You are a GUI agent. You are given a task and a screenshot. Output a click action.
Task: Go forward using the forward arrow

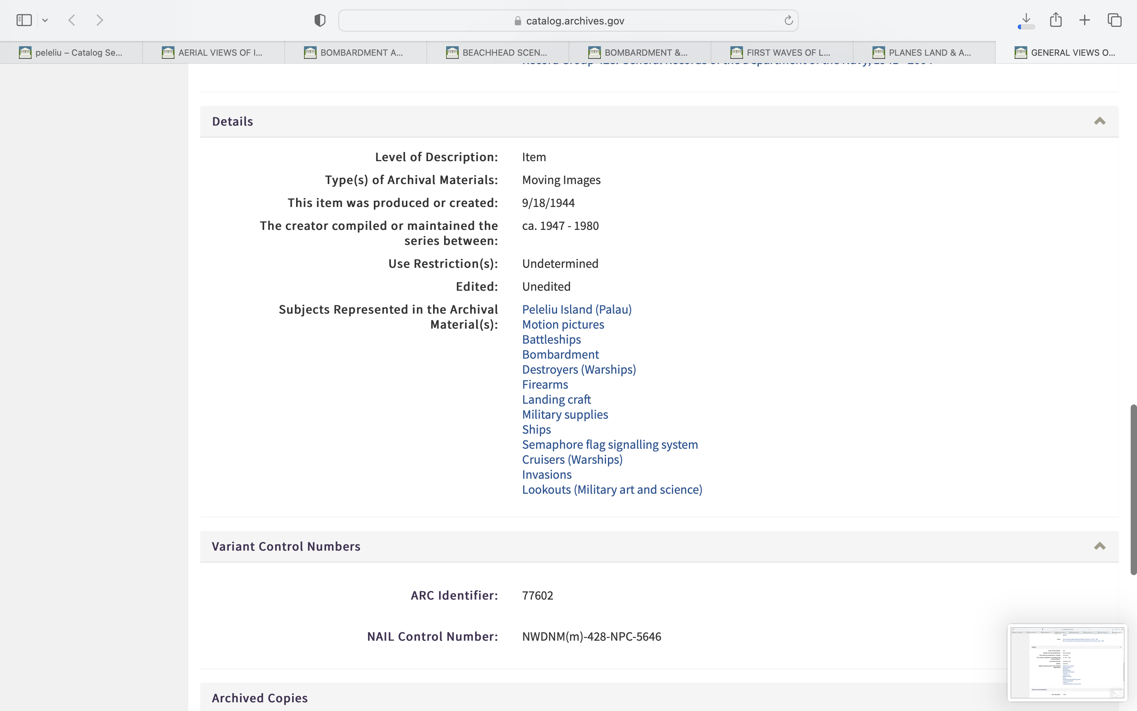tap(99, 20)
